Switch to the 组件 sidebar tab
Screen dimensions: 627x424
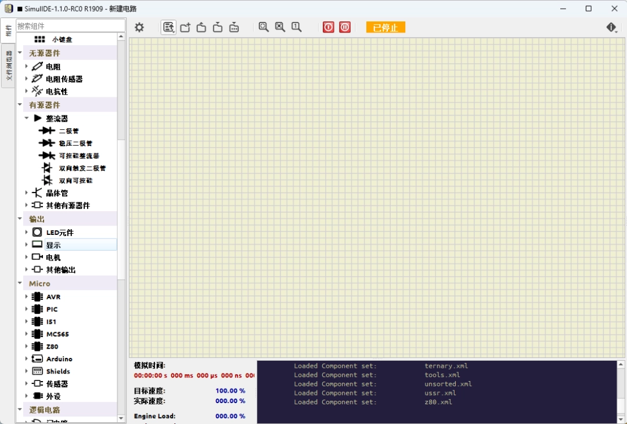[8, 29]
